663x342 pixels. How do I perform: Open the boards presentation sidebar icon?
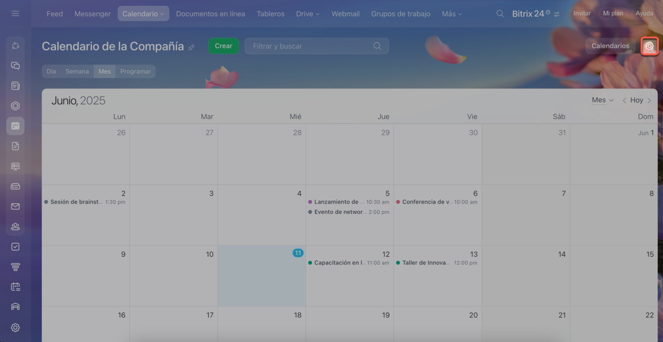[15, 166]
